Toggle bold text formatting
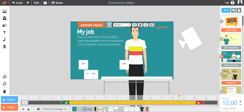Viewport: 244px width, 112px height. [x=140, y=25]
